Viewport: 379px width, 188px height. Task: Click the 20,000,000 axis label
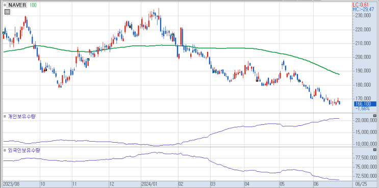366,120
